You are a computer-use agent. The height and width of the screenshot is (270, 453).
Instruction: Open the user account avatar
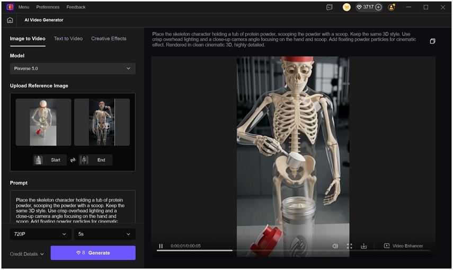point(392,7)
